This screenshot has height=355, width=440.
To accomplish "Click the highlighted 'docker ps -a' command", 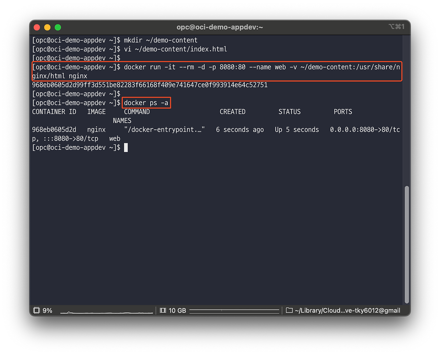I will [146, 103].
